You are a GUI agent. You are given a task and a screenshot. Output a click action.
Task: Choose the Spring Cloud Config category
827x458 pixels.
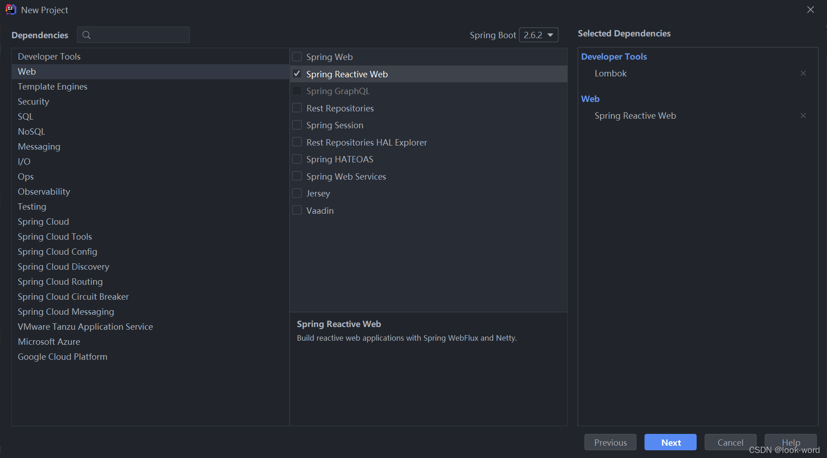click(x=150, y=252)
